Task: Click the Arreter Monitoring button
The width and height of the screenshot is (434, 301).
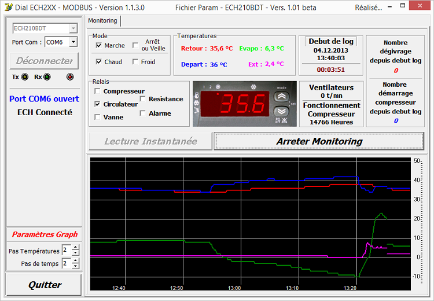Action: point(319,141)
